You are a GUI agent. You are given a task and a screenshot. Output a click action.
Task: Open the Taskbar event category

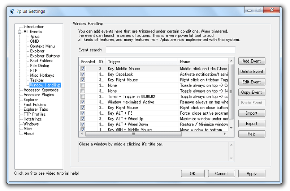(x=37, y=80)
